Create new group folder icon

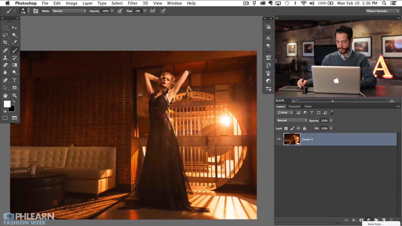(376, 220)
